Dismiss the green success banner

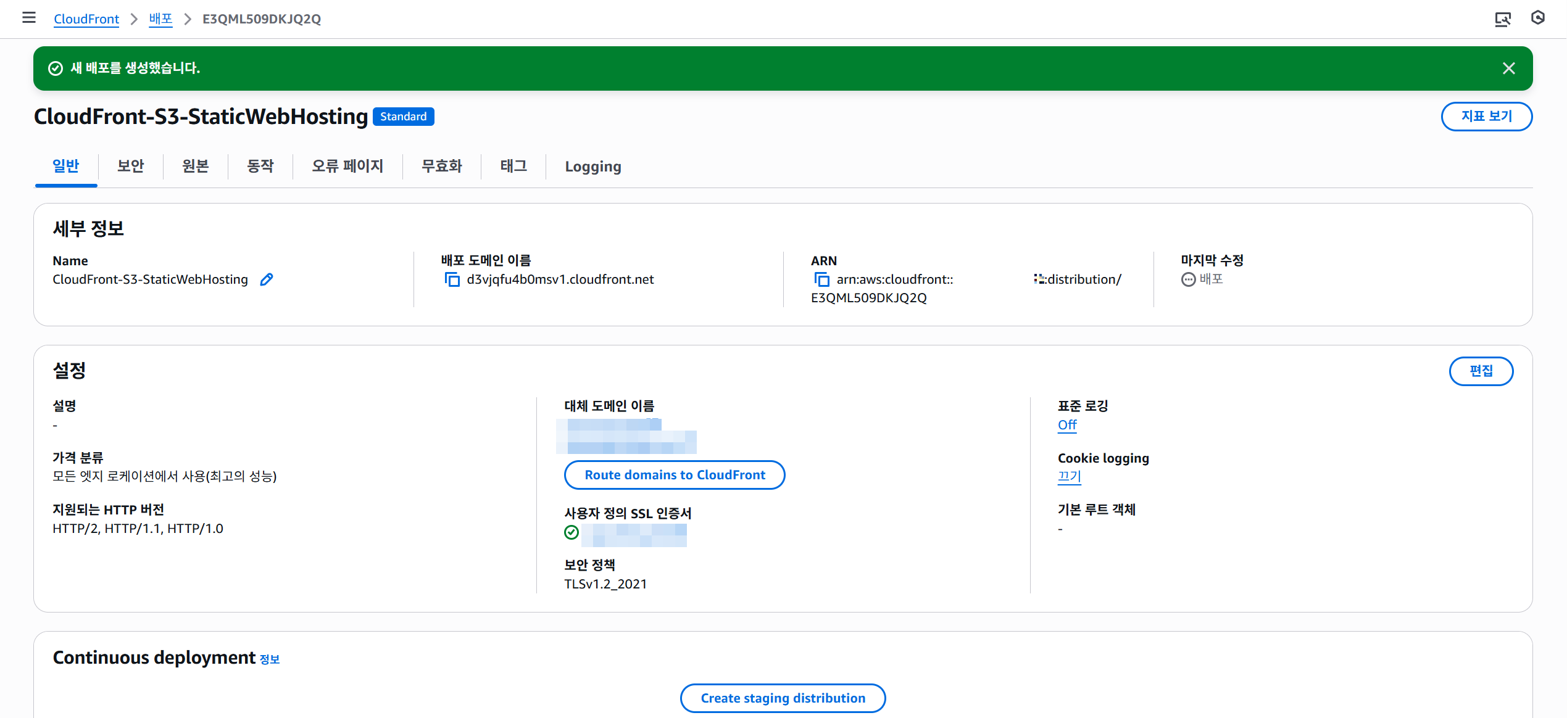(1508, 68)
